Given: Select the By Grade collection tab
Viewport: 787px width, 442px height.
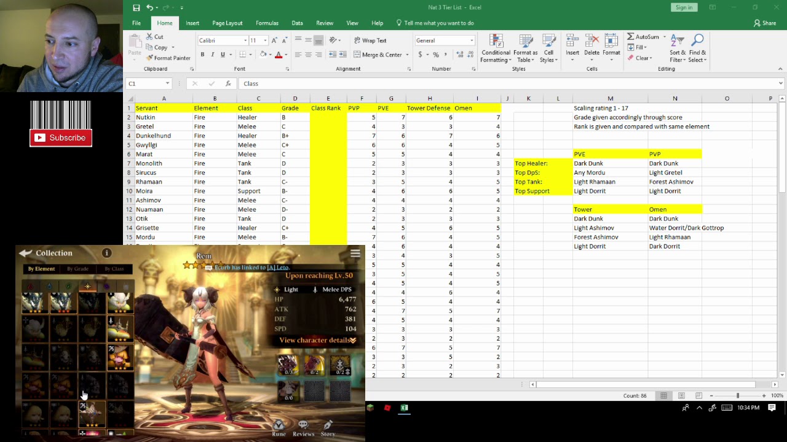Looking at the screenshot, I should pos(77,269).
